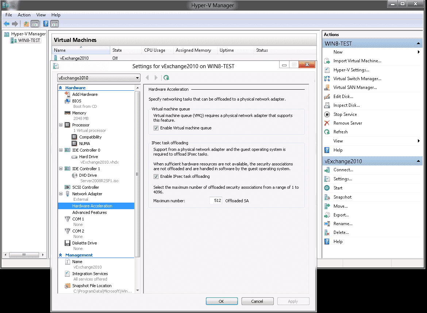
Task: Click the Forward arrow in Hyper-V Manager toolbar
Action: click(x=15, y=24)
